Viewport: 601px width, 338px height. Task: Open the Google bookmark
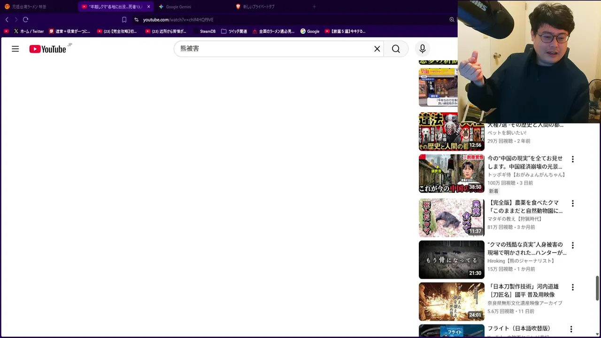click(x=310, y=31)
